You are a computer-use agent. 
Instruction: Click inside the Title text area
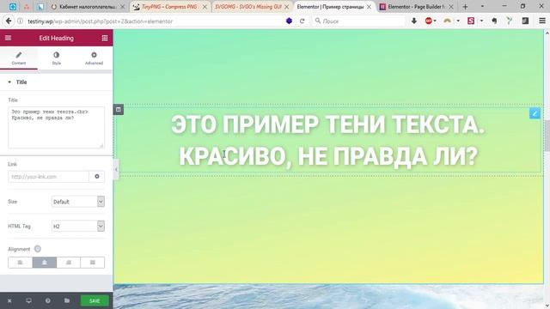pyautogui.click(x=56, y=127)
